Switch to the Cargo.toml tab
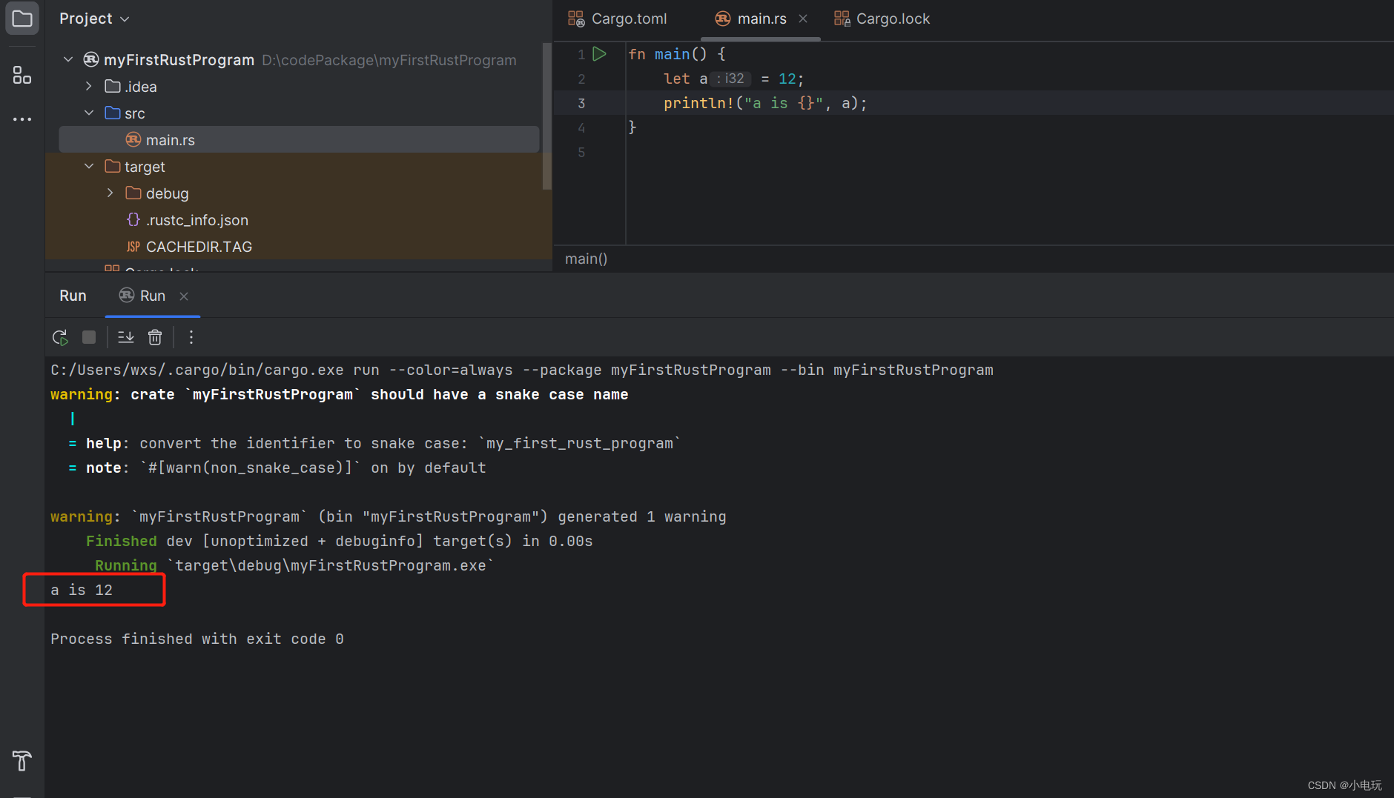The width and height of the screenshot is (1394, 798). [x=618, y=19]
